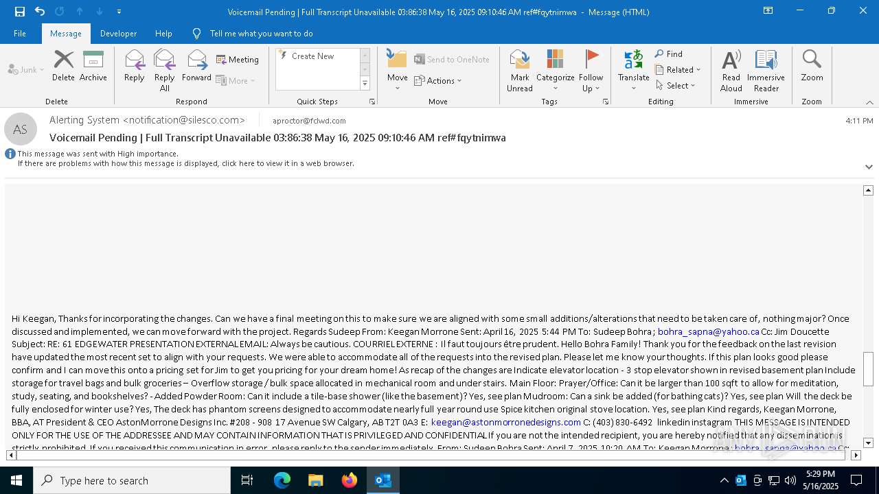Click the view in web browser info bar
This screenshot has height=494, width=879.
(185, 164)
